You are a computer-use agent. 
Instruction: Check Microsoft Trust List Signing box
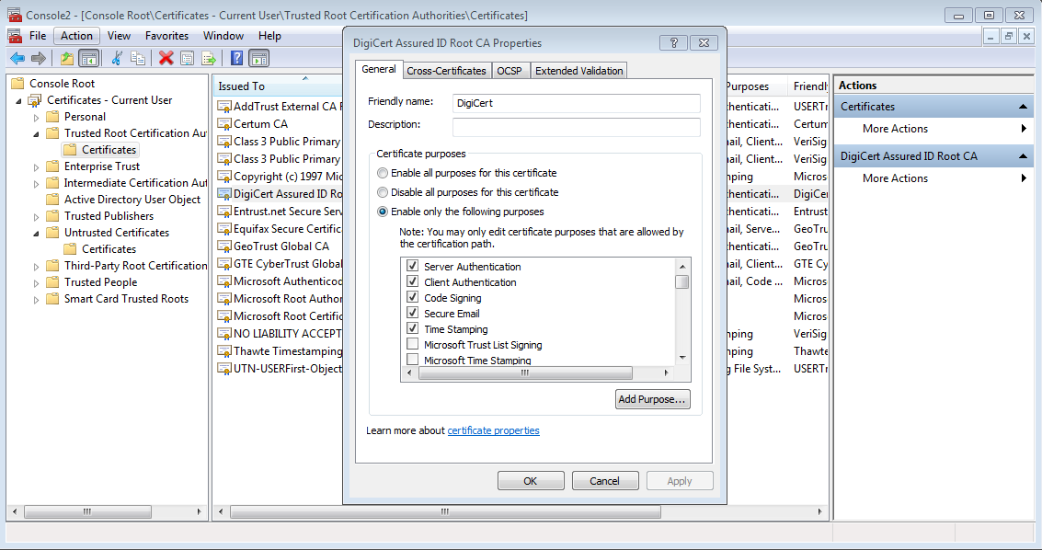pos(413,345)
